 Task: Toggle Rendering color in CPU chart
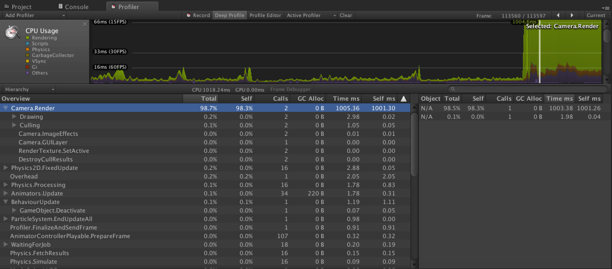coord(27,38)
